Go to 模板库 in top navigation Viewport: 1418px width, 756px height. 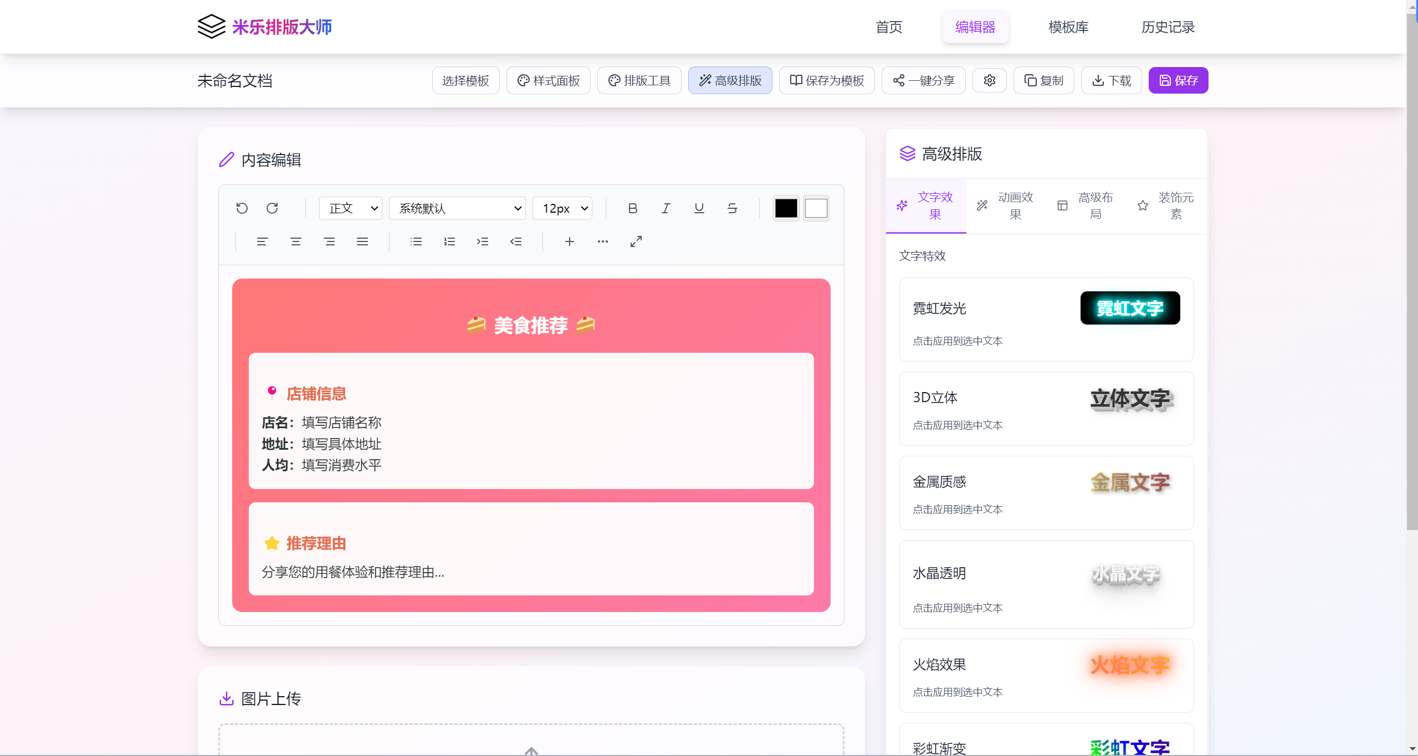click(1068, 27)
